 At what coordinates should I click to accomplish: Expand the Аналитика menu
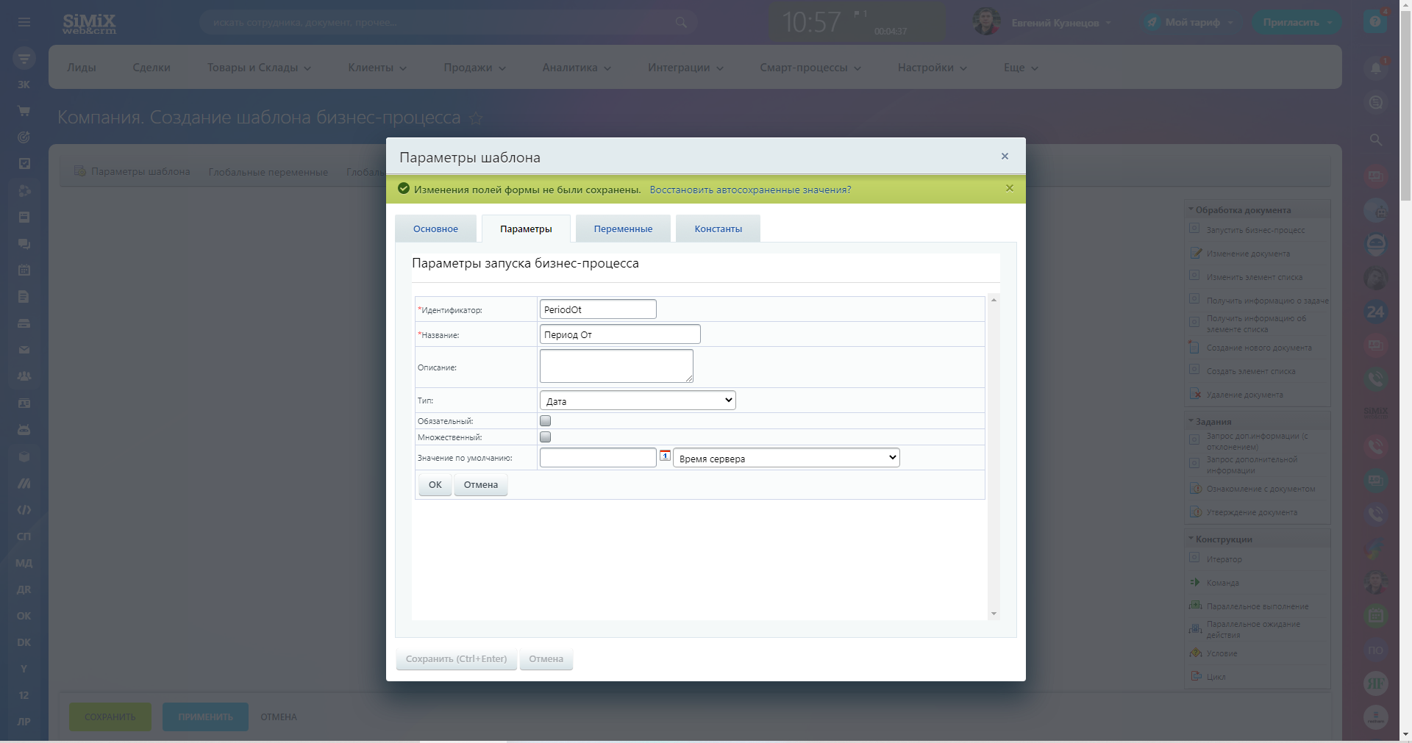(x=577, y=68)
